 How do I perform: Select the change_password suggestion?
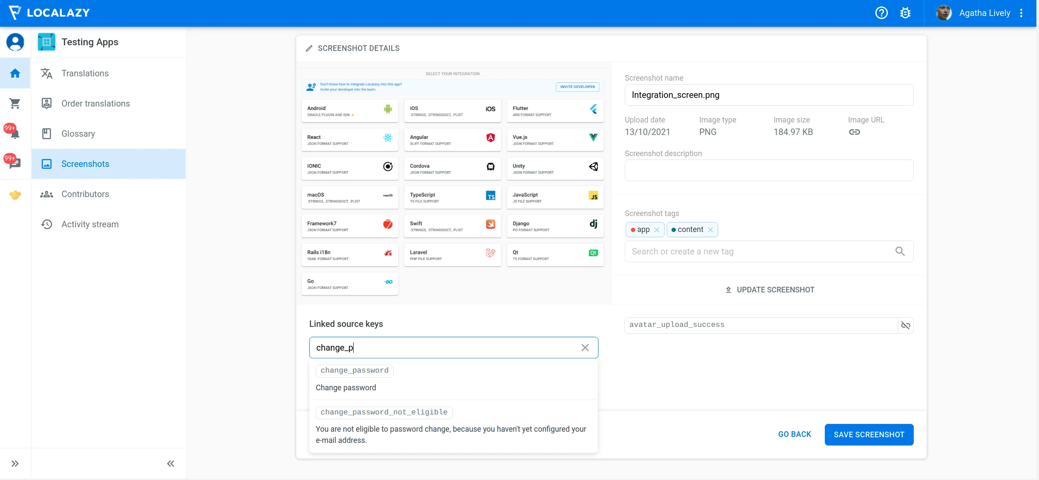354,370
